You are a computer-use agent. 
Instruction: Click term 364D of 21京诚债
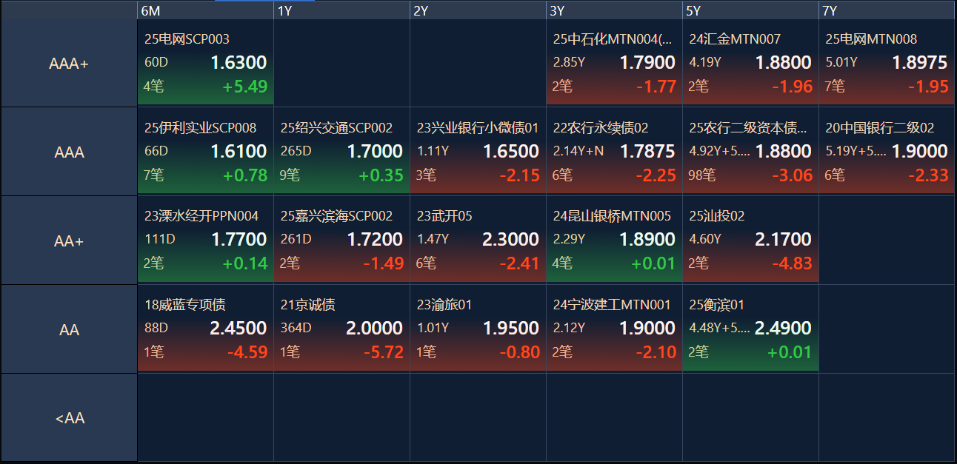pyautogui.click(x=296, y=329)
